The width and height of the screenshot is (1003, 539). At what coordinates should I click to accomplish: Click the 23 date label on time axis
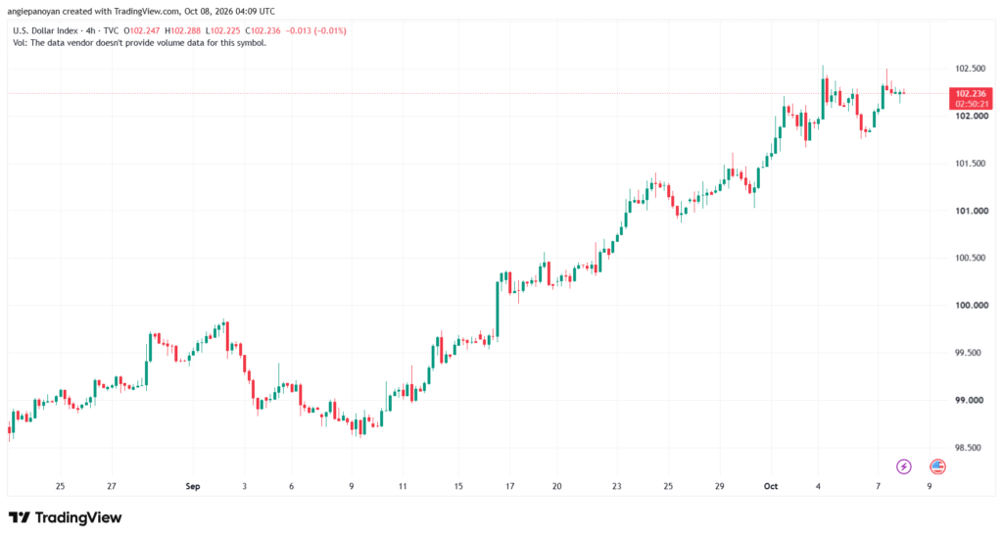[617, 486]
